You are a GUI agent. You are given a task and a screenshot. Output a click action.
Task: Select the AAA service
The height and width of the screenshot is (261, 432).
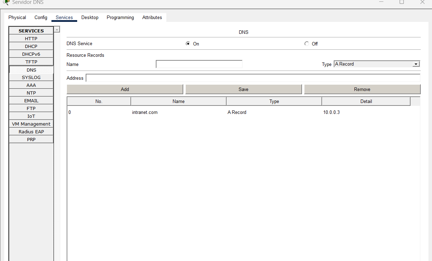tap(31, 85)
